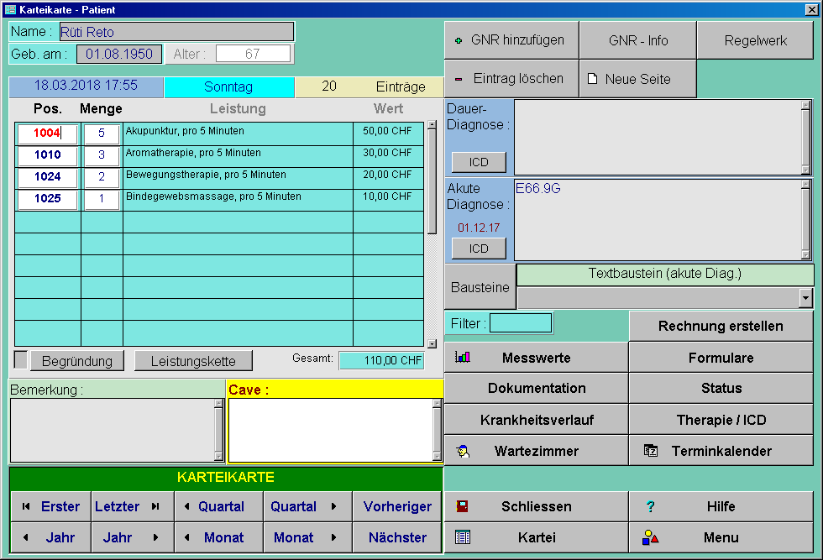This screenshot has width=823, height=560.
Task: Toggle the checkbox beside Begründung
Action: 21,360
